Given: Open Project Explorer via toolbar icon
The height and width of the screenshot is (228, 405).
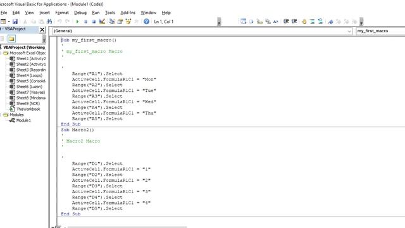Looking at the screenshot, I should click(112, 22).
